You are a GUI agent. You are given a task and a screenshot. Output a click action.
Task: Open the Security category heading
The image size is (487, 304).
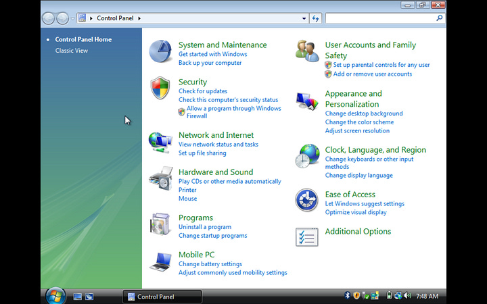tap(193, 82)
